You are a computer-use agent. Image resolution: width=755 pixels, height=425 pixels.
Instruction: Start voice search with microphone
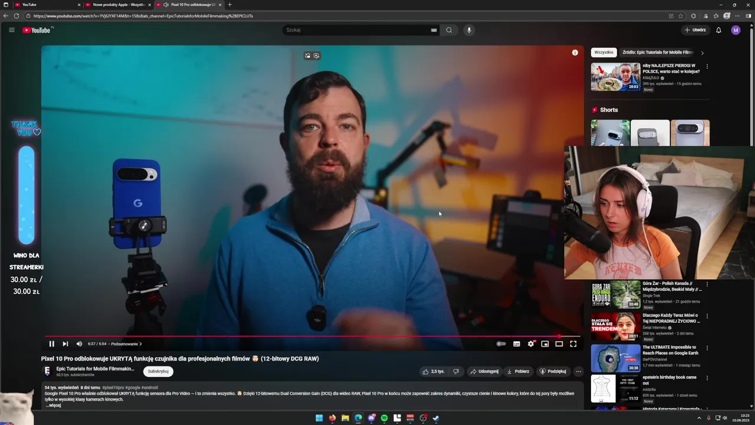pyautogui.click(x=469, y=30)
